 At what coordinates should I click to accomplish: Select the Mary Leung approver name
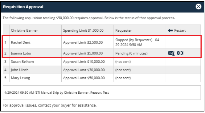point(20,78)
